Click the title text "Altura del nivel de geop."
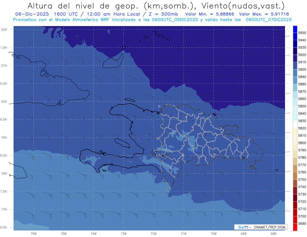Viewport: 307px width, 237px height. [83, 6]
